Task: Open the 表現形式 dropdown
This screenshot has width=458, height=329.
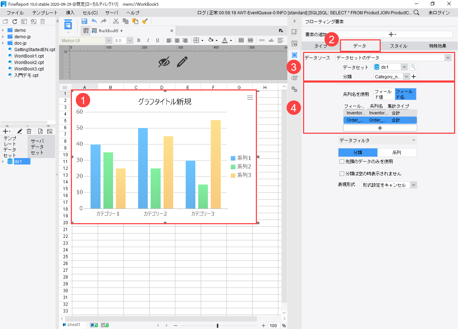Action: [414, 185]
